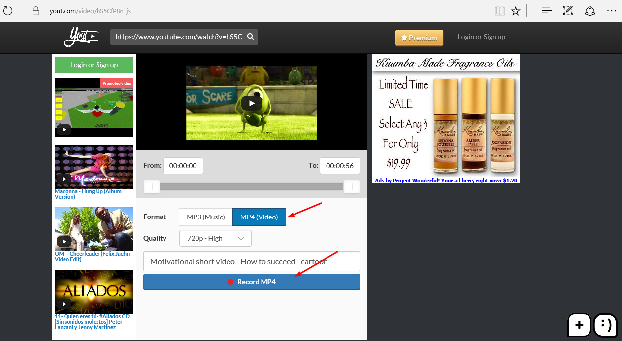Add page to favorites with star icon

click(516, 11)
